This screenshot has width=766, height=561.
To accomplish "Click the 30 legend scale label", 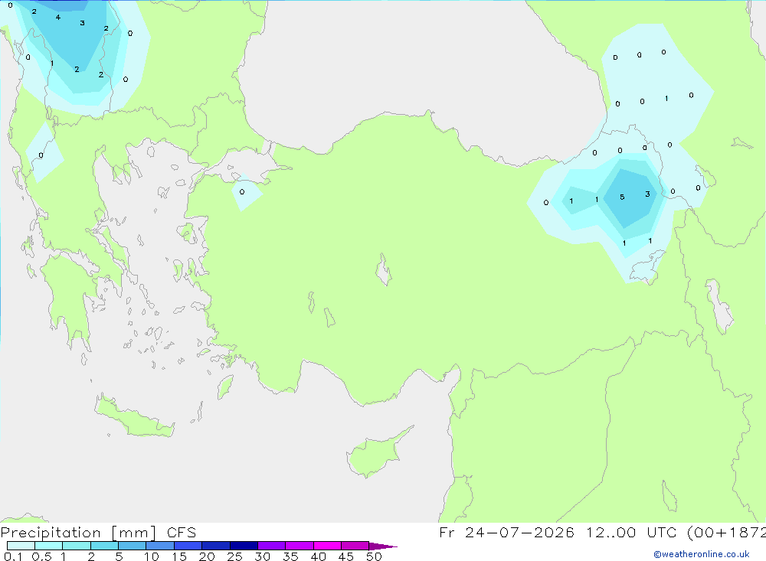I will click(263, 556).
